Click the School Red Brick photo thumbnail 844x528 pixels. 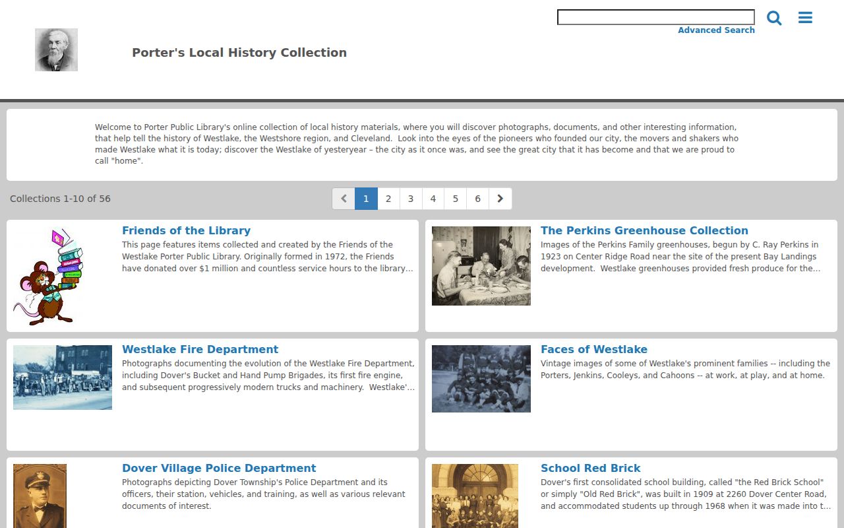click(475, 496)
